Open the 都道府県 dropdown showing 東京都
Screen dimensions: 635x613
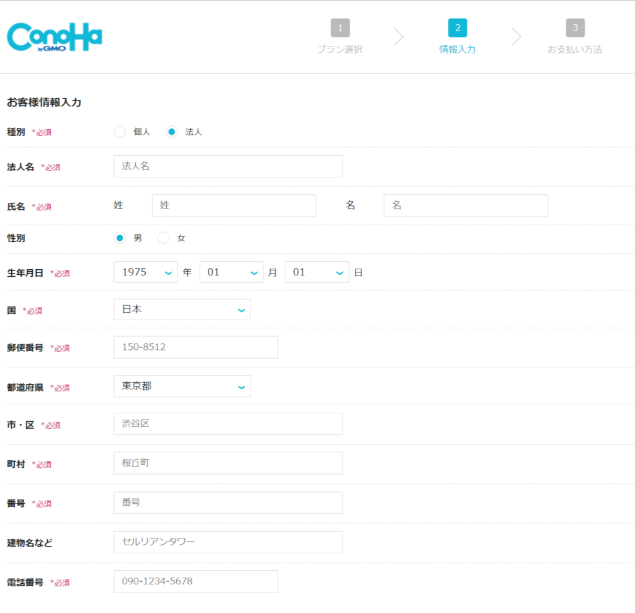(x=182, y=386)
